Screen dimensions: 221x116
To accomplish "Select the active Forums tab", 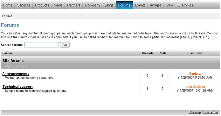I will coord(124,5).
